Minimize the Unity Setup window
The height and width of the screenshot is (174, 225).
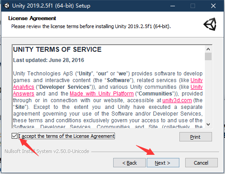(x=173, y=6)
